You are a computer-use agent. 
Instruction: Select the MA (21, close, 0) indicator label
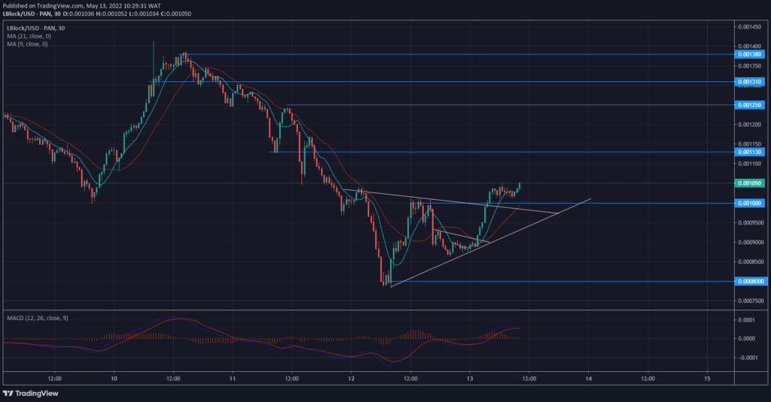pyautogui.click(x=29, y=36)
